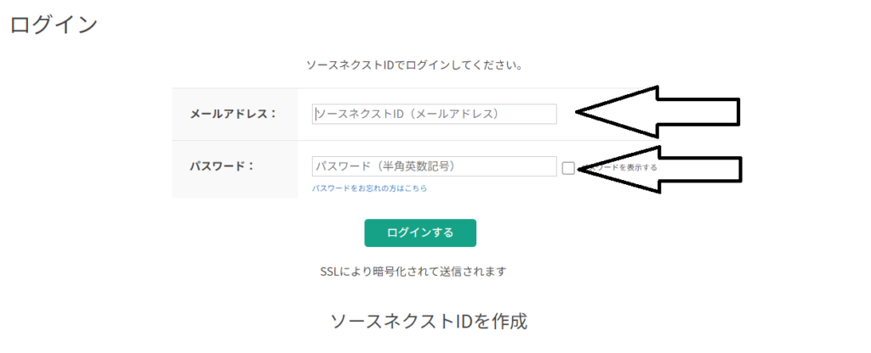
Task: Enable the show password checkbox
Action: tap(568, 168)
